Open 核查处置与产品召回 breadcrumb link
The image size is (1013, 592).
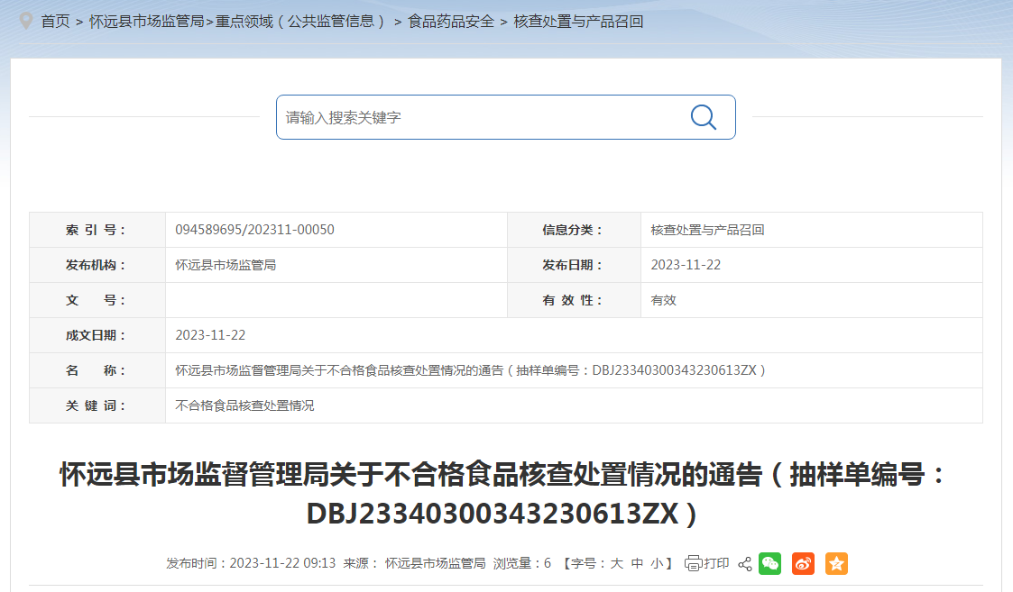tap(578, 22)
